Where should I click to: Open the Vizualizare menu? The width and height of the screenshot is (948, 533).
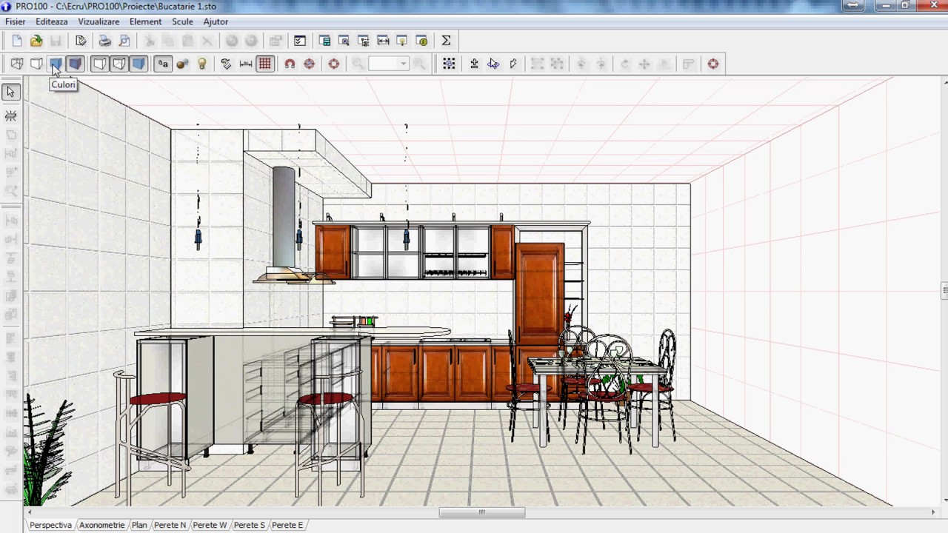point(99,21)
